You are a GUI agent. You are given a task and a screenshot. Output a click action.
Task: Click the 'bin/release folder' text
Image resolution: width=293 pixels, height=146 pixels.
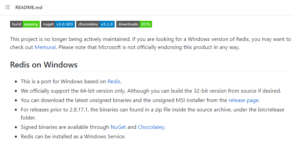pyautogui.click(x=264, y=110)
